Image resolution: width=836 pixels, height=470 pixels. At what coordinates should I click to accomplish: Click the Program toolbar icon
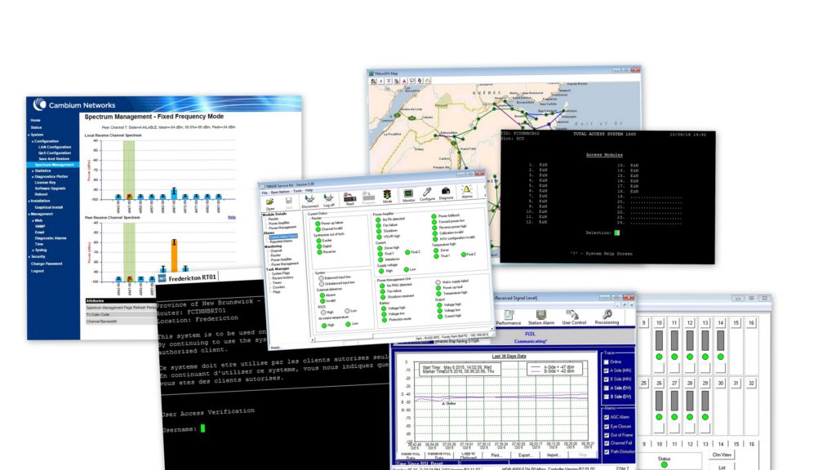tap(368, 197)
